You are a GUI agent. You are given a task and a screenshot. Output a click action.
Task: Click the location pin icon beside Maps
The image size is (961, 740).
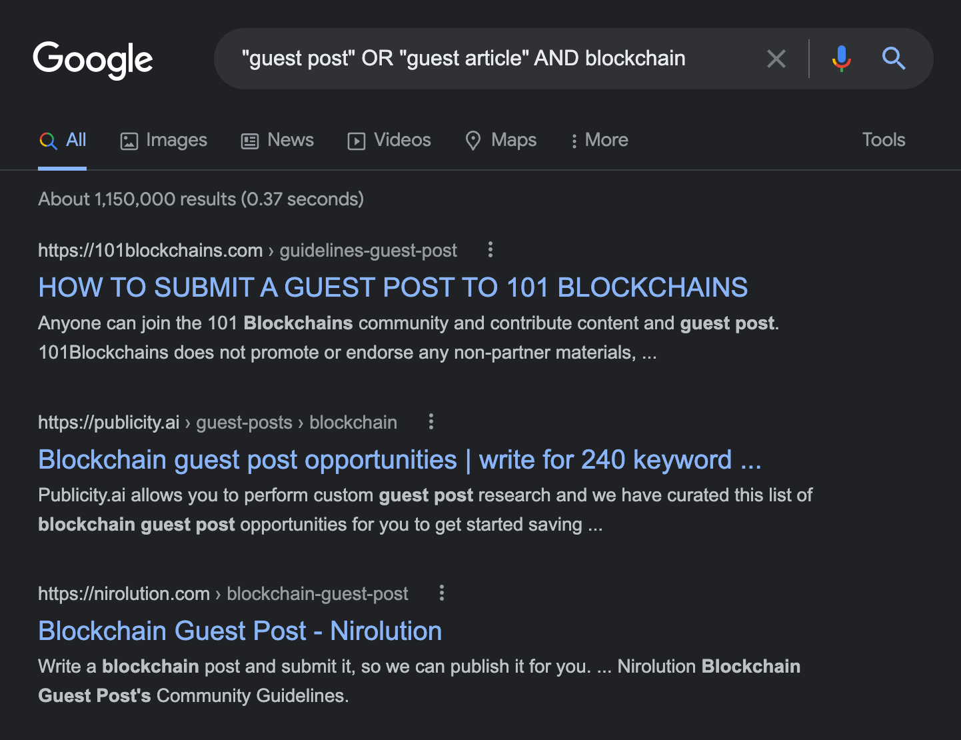(473, 141)
